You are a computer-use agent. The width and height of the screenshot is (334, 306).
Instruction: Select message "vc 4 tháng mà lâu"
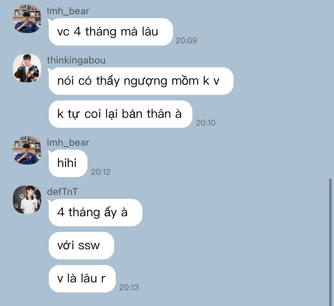(x=111, y=32)
